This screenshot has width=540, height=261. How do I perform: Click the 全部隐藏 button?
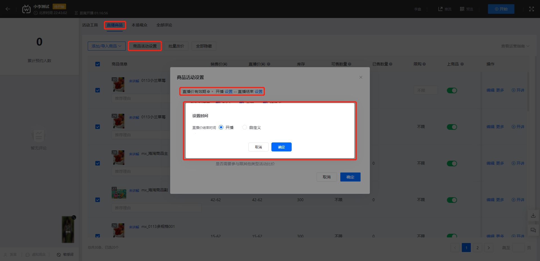pyautogui.click(x=204, y=46)
